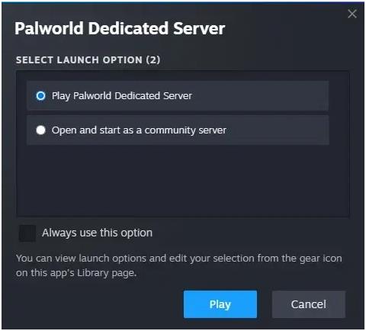Click the Palworld Dedicated Server dialog title
The image size is (366, 331).
tap(120, 28)
